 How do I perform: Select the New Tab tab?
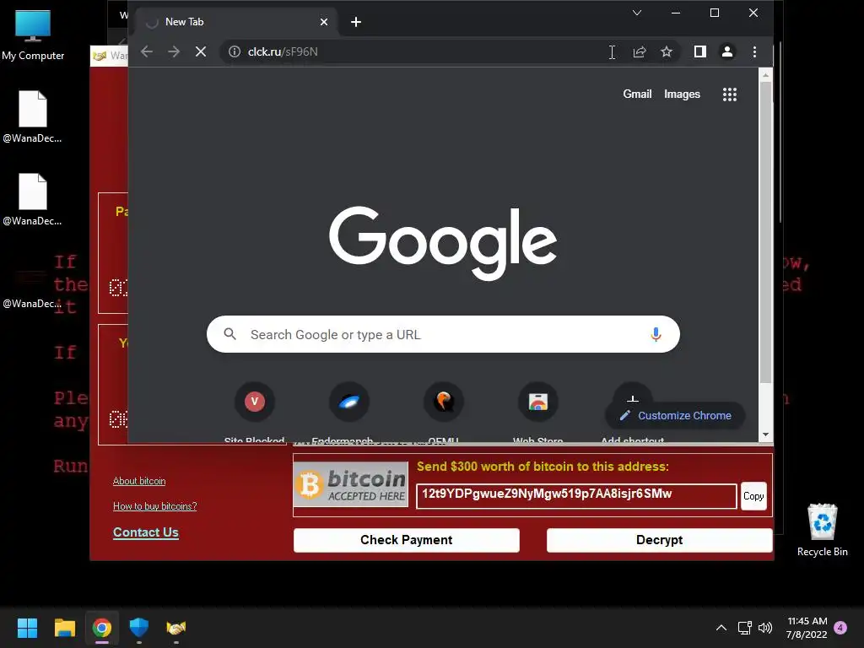coord(237,22)
